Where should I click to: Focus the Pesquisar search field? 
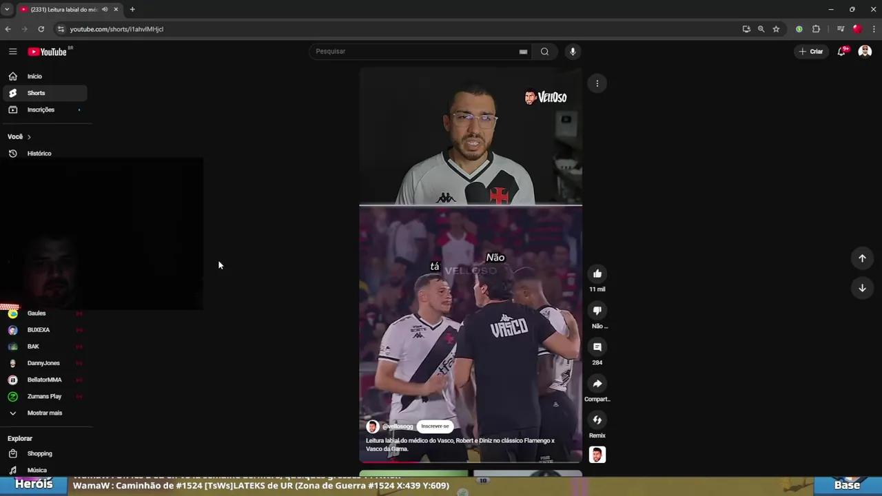pos(413,51)
